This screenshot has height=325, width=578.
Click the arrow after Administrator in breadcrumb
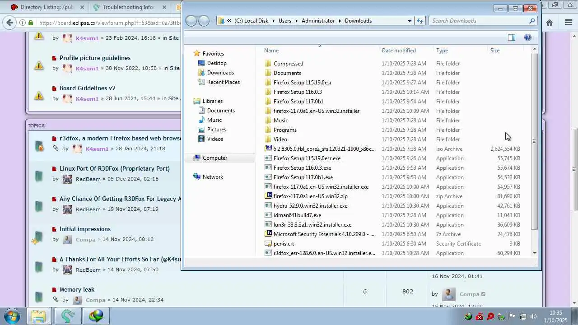tap(340, 21)
